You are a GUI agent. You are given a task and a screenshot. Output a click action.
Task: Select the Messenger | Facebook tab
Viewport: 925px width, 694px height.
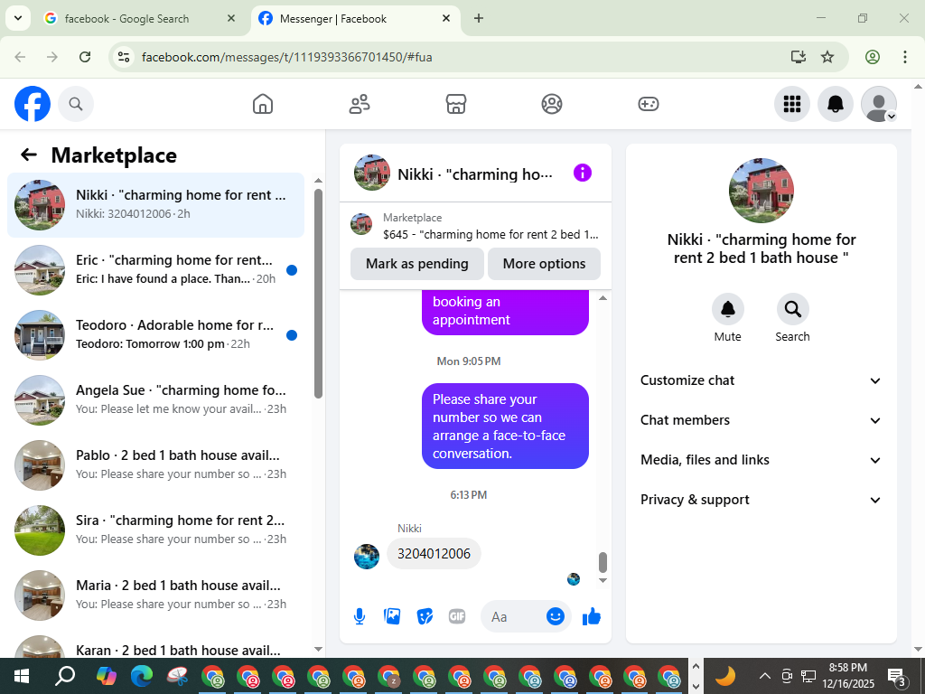[356, 19]
